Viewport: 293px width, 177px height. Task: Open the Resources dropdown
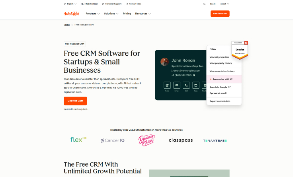click(x=143, y=14)
